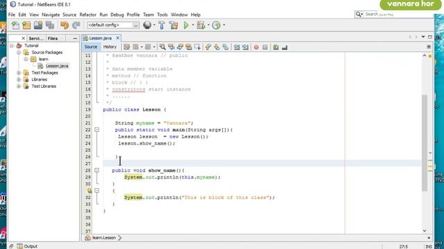Click Next Bookmark icon
Image resolution: width=444 pixels, height=249 pixels.
coord(217,47)
